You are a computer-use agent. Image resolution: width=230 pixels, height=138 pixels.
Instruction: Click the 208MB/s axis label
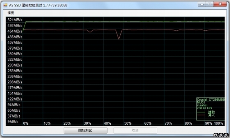click(15, 82)
